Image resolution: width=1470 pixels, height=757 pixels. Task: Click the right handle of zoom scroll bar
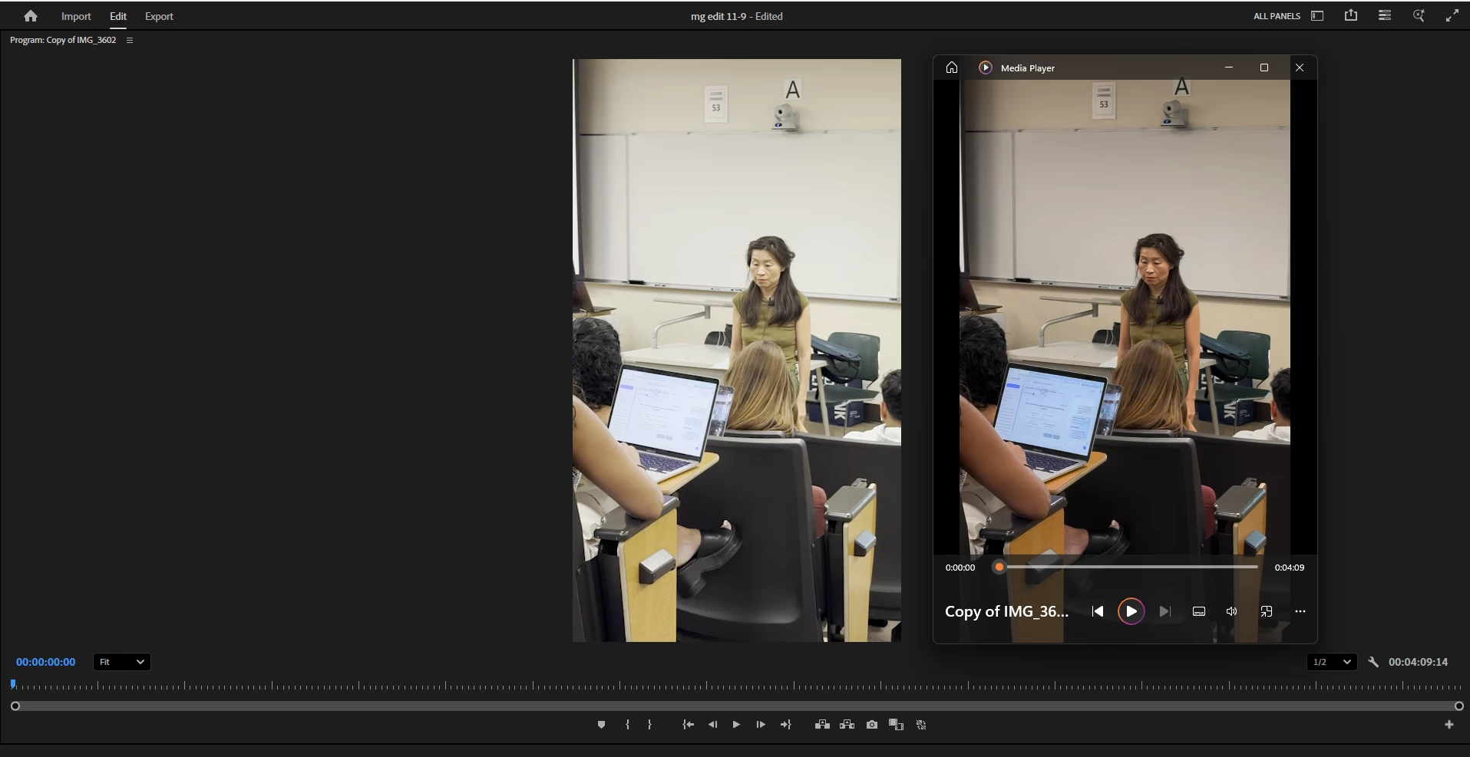(x=1459, y=706)
